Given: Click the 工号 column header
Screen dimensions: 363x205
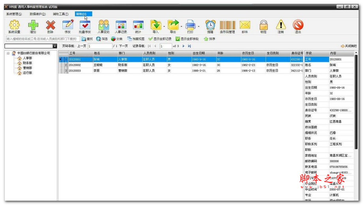Looking at the screenshot, I should click(81, 53).
